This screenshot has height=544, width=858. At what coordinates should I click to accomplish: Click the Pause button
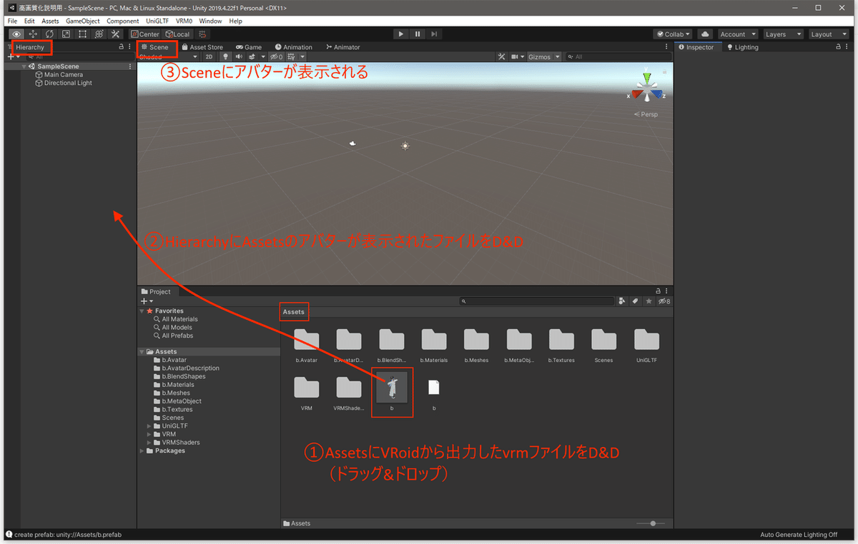click(x=418, y=34)
